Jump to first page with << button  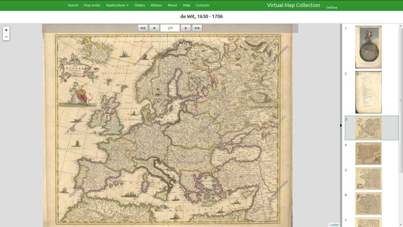(x=142, y=28)
